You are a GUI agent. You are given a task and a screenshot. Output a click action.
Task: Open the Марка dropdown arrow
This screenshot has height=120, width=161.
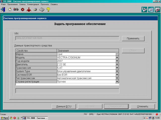point(117,54)
